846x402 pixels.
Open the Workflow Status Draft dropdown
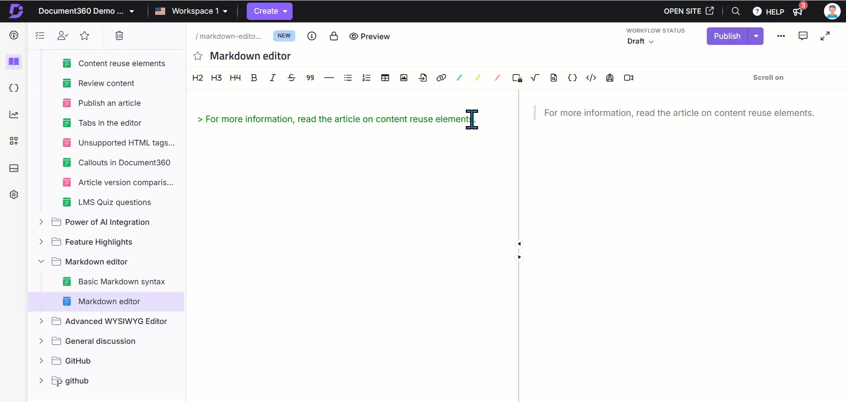pos(640,41)
